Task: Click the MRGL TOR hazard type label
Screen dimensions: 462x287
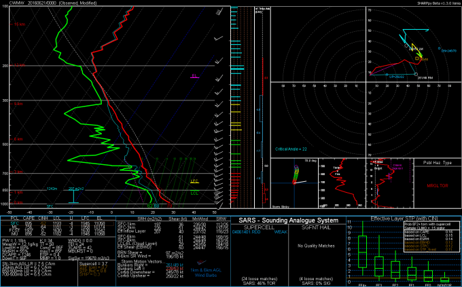Action: point(436,183)
